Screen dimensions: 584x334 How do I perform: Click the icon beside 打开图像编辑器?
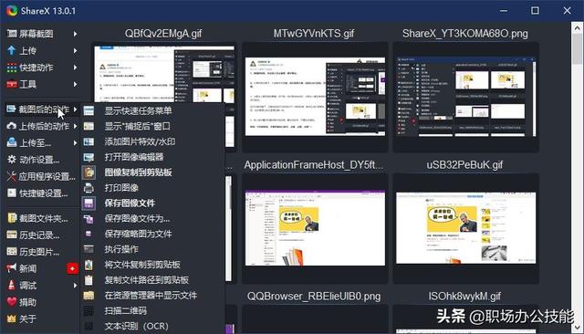coord(89,157)
